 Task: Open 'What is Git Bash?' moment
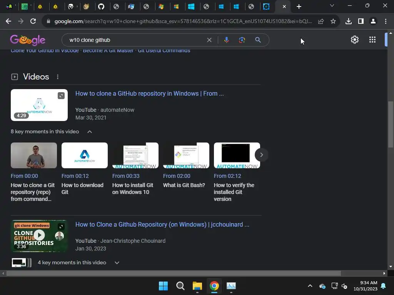pos(184,185)
